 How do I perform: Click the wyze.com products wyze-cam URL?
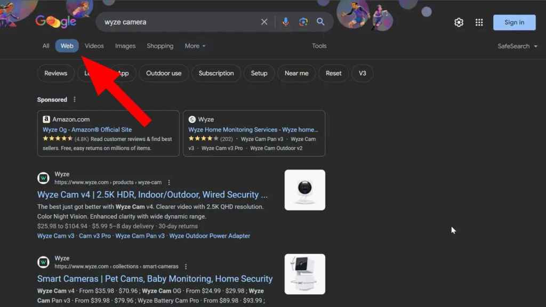[x=108, y=182]
